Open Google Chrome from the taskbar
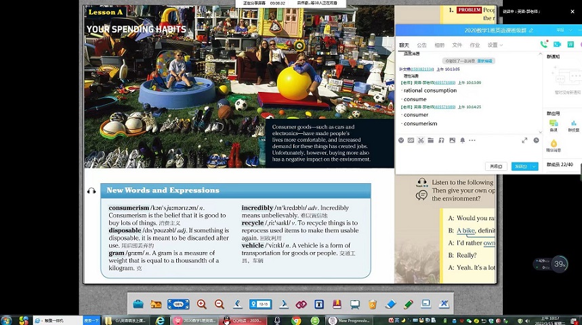 pos(296,320)
